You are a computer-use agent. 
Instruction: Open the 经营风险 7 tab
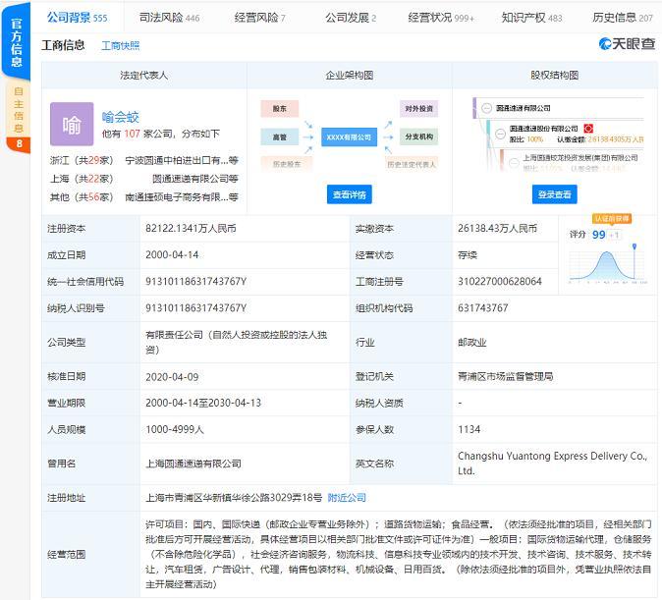(259, 18)
